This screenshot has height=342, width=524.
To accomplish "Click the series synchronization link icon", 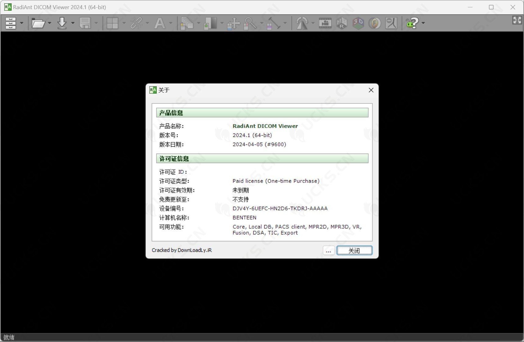I will pos(136,23).
